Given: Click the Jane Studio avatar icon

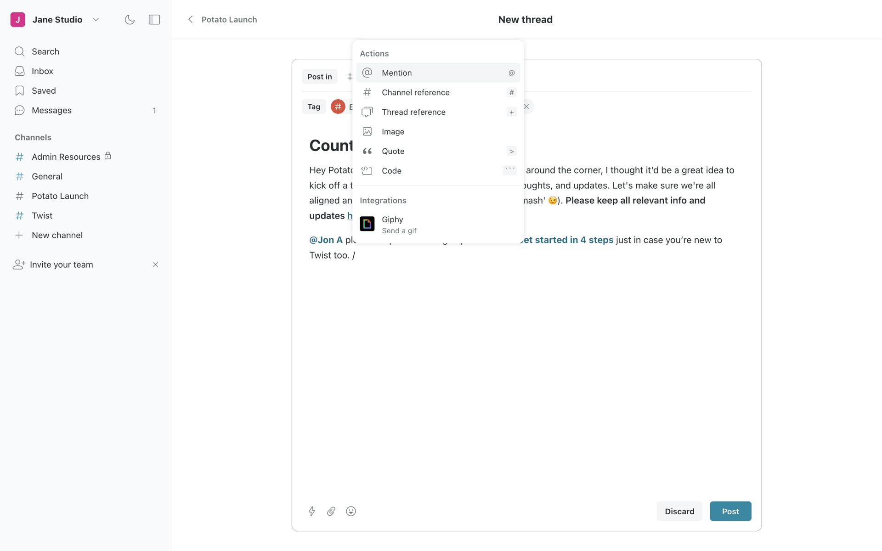Looking at the screenshot, I should pos(17,20).
